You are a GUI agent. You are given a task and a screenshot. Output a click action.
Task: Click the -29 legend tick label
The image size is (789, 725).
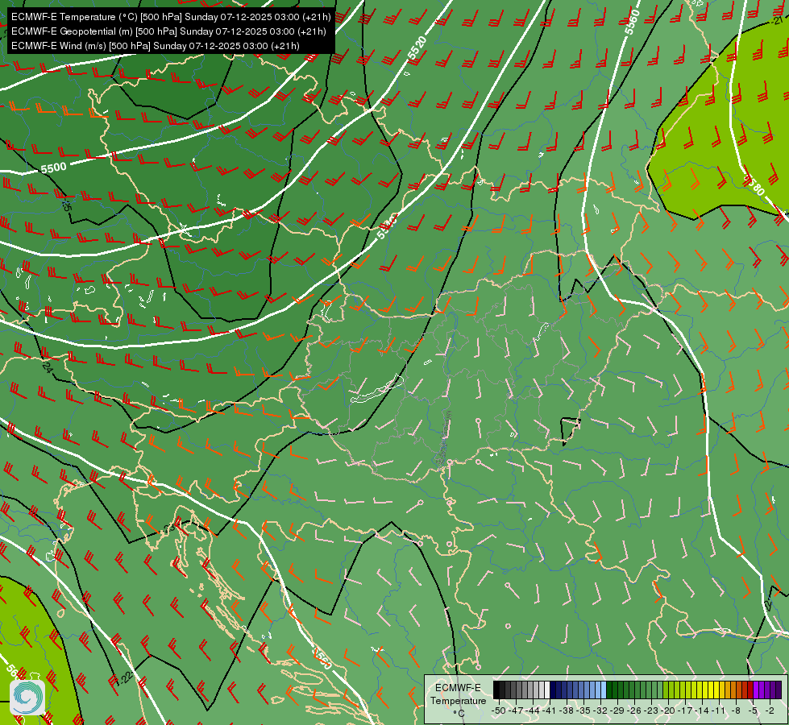coord(617,711)
